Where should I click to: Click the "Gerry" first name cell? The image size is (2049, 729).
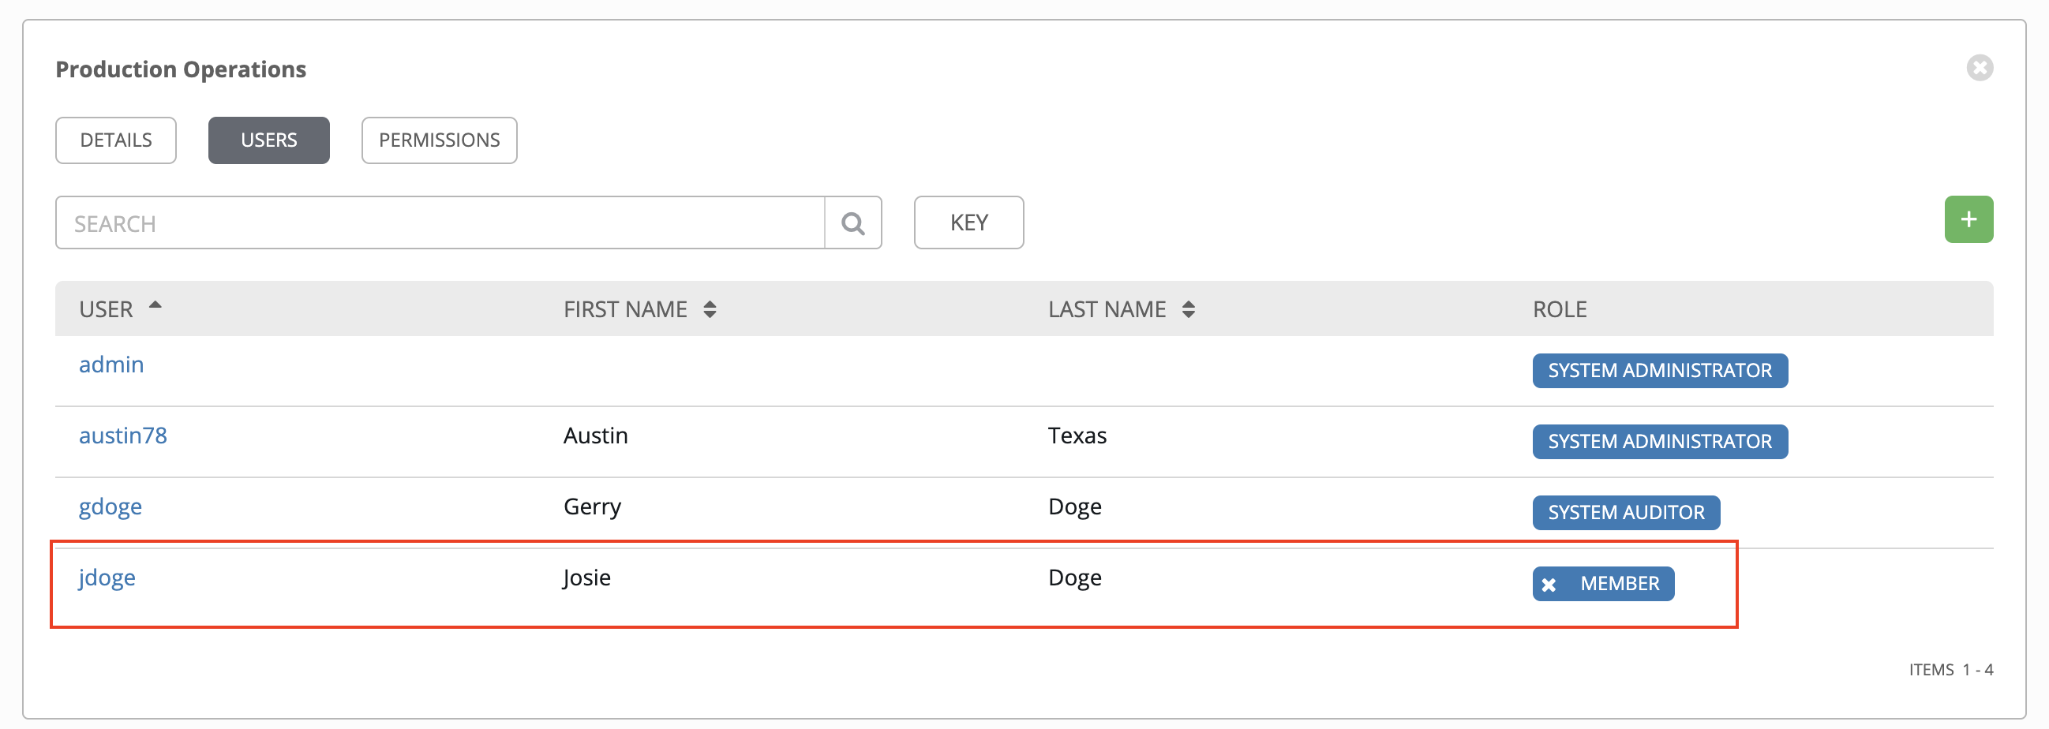[592, 507]
